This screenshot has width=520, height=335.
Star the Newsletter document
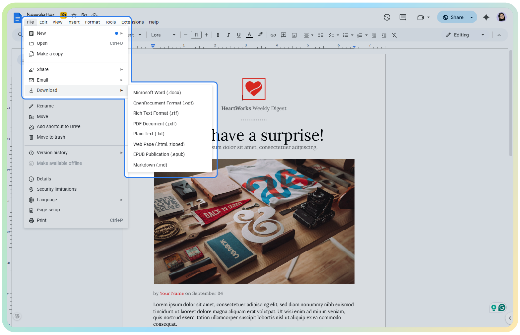pyautogui.click(x=74, y=15)
